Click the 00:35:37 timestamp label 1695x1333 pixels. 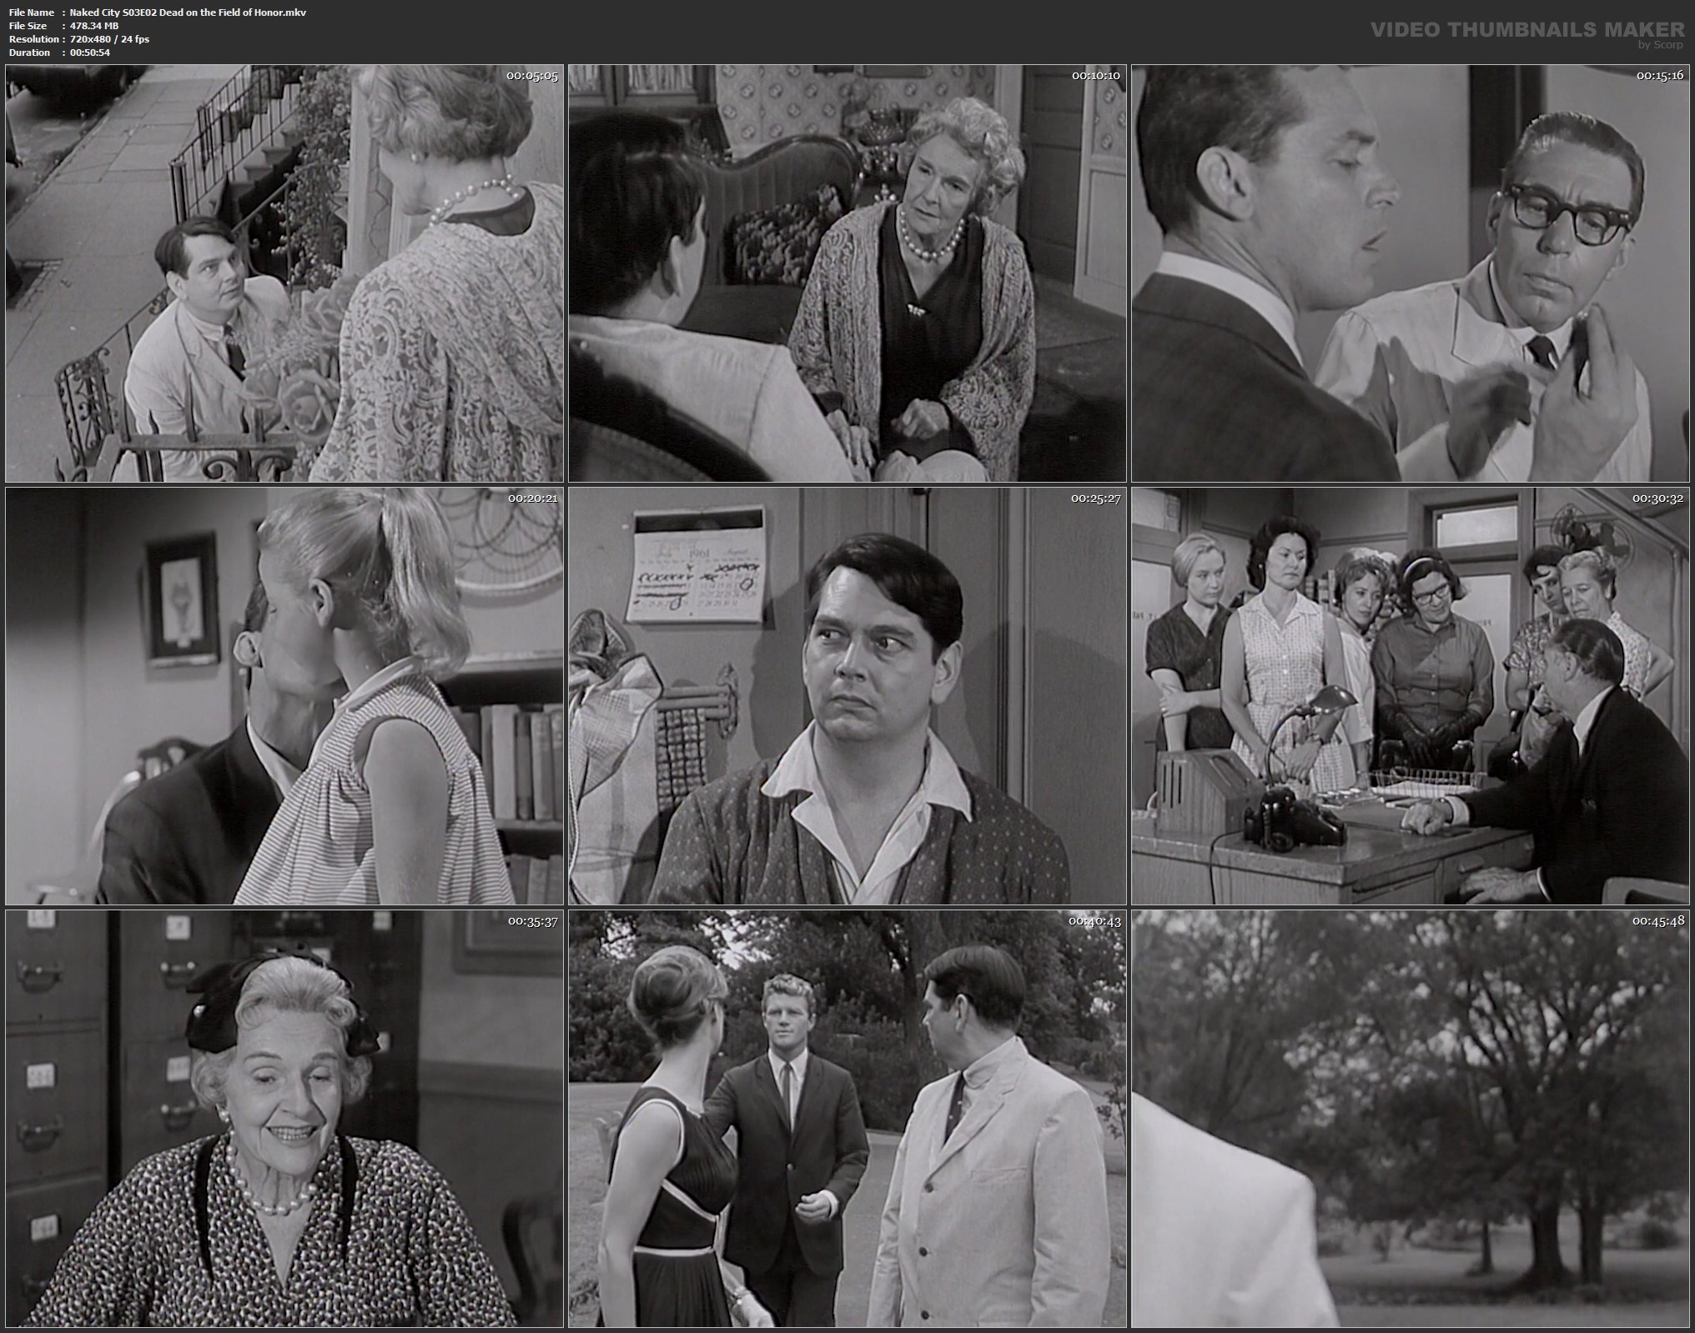[532, 921]
